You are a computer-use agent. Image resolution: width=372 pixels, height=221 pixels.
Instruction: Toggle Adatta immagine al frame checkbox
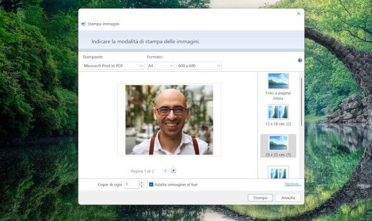click(151, 184)
